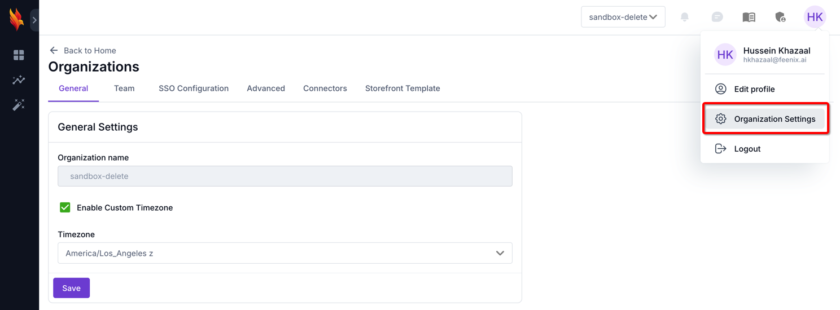
Task: Open the sandbox-delete organization dropdown
Action: point(623,17)
